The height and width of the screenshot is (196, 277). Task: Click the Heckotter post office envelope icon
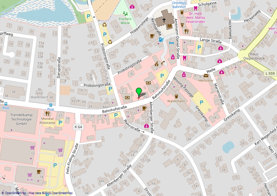pyautogui.click(x=206, y=76)
